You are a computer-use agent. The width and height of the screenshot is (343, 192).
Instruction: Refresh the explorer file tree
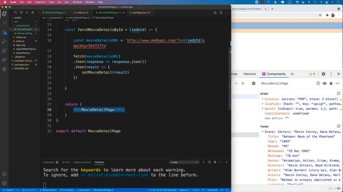click(27, 13)
